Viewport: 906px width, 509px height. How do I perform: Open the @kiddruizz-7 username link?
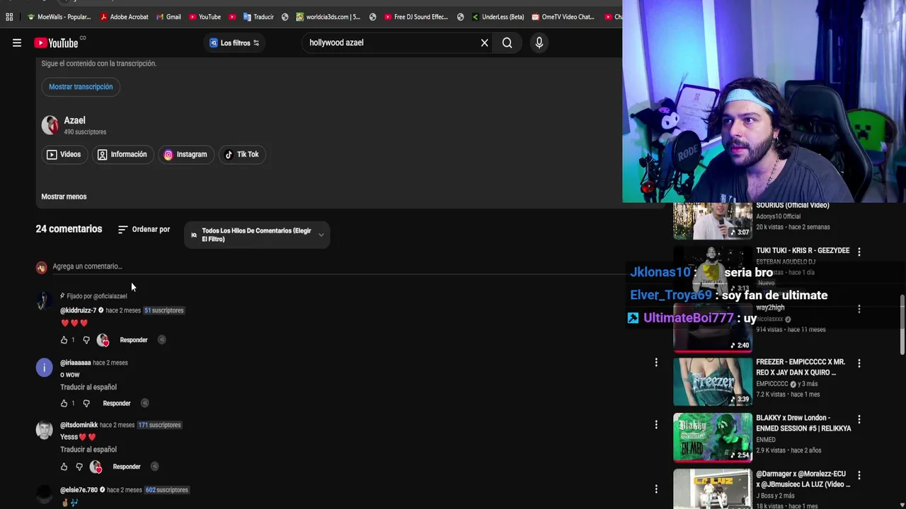[x=78, y=310]
